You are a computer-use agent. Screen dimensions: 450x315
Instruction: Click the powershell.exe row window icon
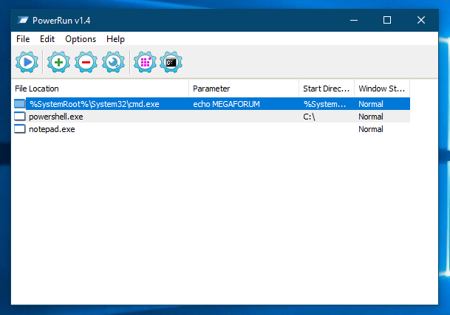point(20,116)
